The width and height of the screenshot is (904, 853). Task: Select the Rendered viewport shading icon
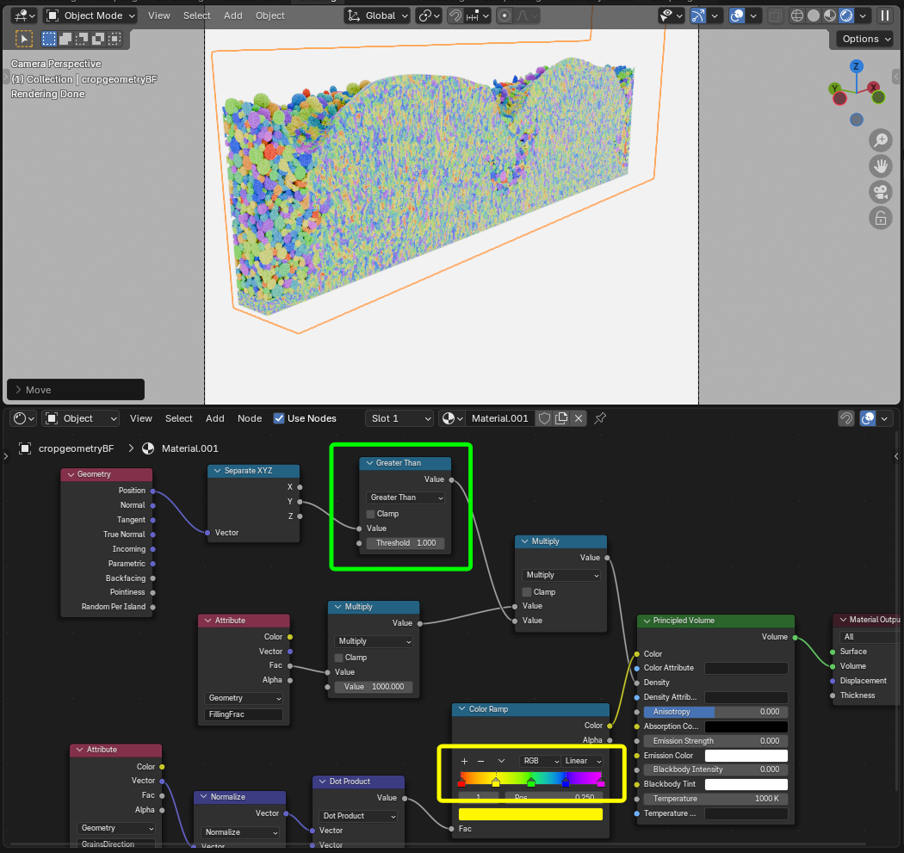pyautogui.click(x=845, y=15)
